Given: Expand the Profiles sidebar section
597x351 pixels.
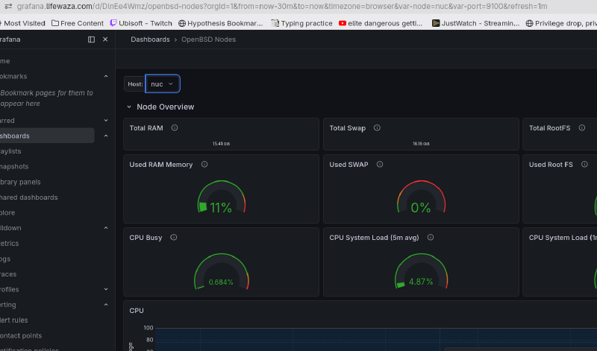Looking at the screenshot, I should [106, 289].
